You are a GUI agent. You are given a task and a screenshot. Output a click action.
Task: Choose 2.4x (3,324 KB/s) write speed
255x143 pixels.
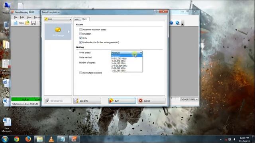[x=127, y=66]
